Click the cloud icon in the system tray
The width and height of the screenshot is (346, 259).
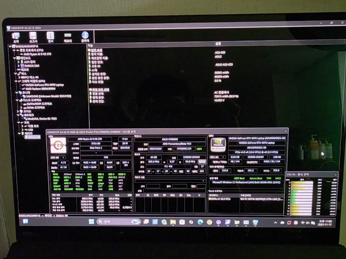(282, 223)
